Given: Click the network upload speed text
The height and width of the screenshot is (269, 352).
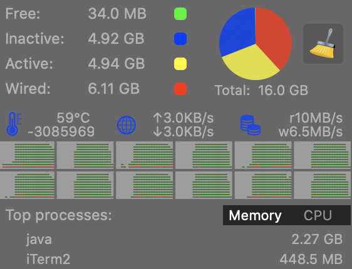Looking at the screenshot, I should [x=183, y=118].
